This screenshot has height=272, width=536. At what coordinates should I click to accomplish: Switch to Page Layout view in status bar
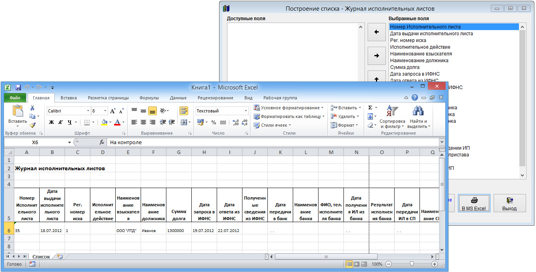click(357, 264)
